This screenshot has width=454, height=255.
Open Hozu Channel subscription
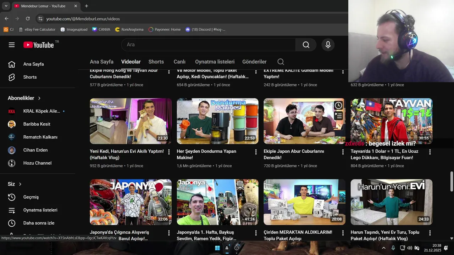pos(38,163)
